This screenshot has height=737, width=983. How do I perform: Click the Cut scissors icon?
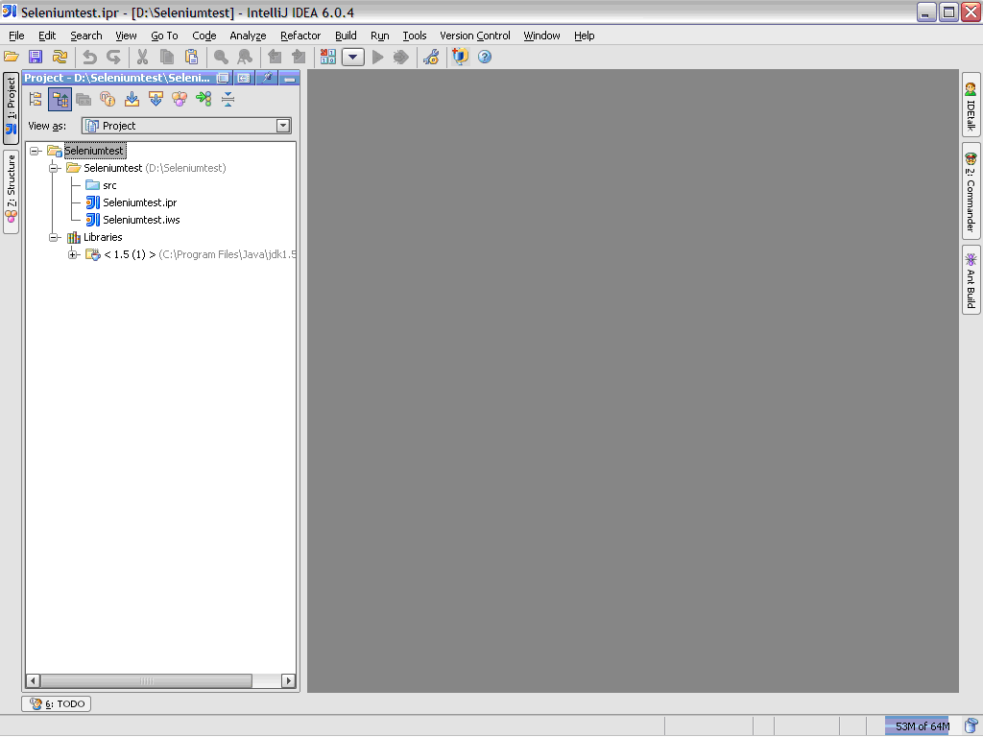click(x=143, y=57)
